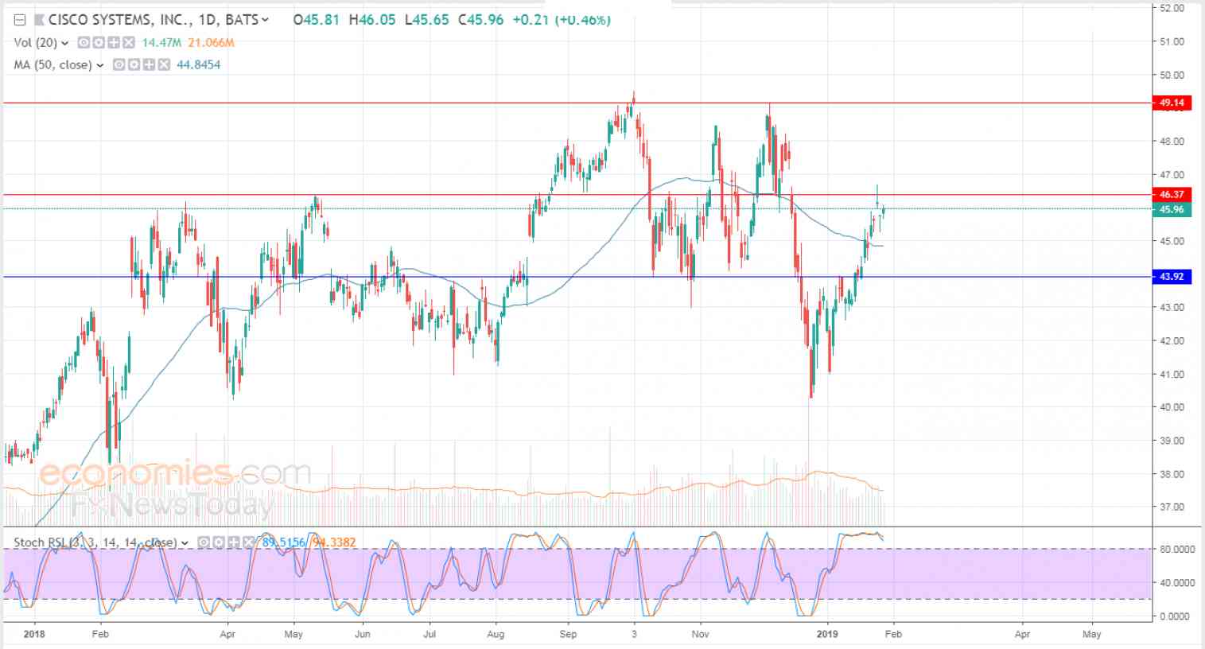
Task: Open settings for the Vol (20) indicator
Action: pos(97,44)
